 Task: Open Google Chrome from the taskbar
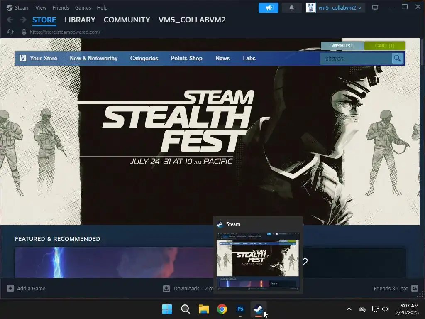(x=222, y=309)
